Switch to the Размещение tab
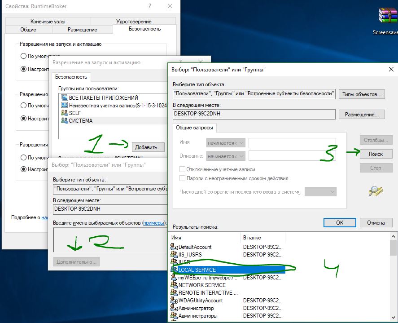The width and height of the screenshot is (398, 323). point(82,30)
